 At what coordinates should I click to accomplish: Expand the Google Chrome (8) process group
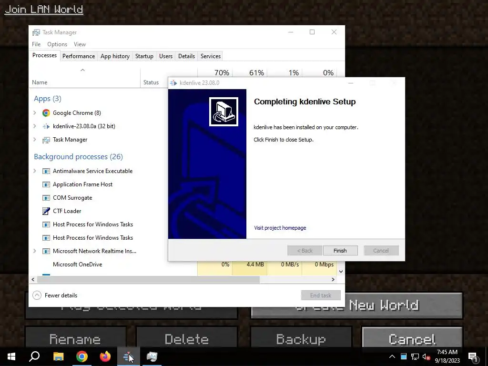[x=35, y=113]
